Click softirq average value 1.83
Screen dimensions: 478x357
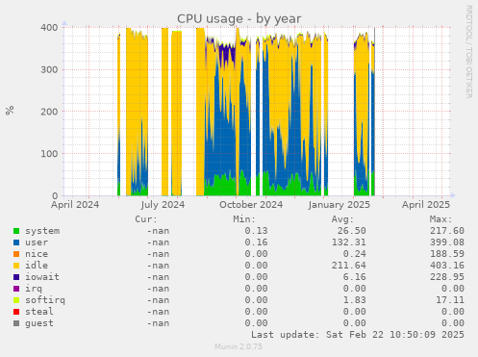[355, 300]
